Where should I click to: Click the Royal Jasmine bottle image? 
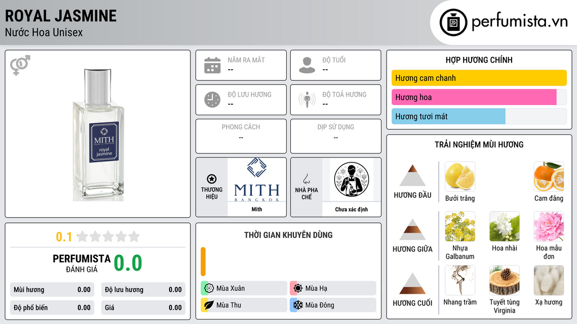(x=98, y=134)
